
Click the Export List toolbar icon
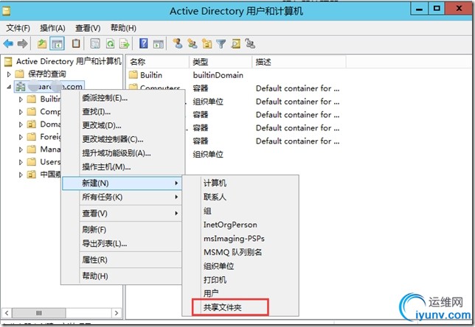coord(124,44)
